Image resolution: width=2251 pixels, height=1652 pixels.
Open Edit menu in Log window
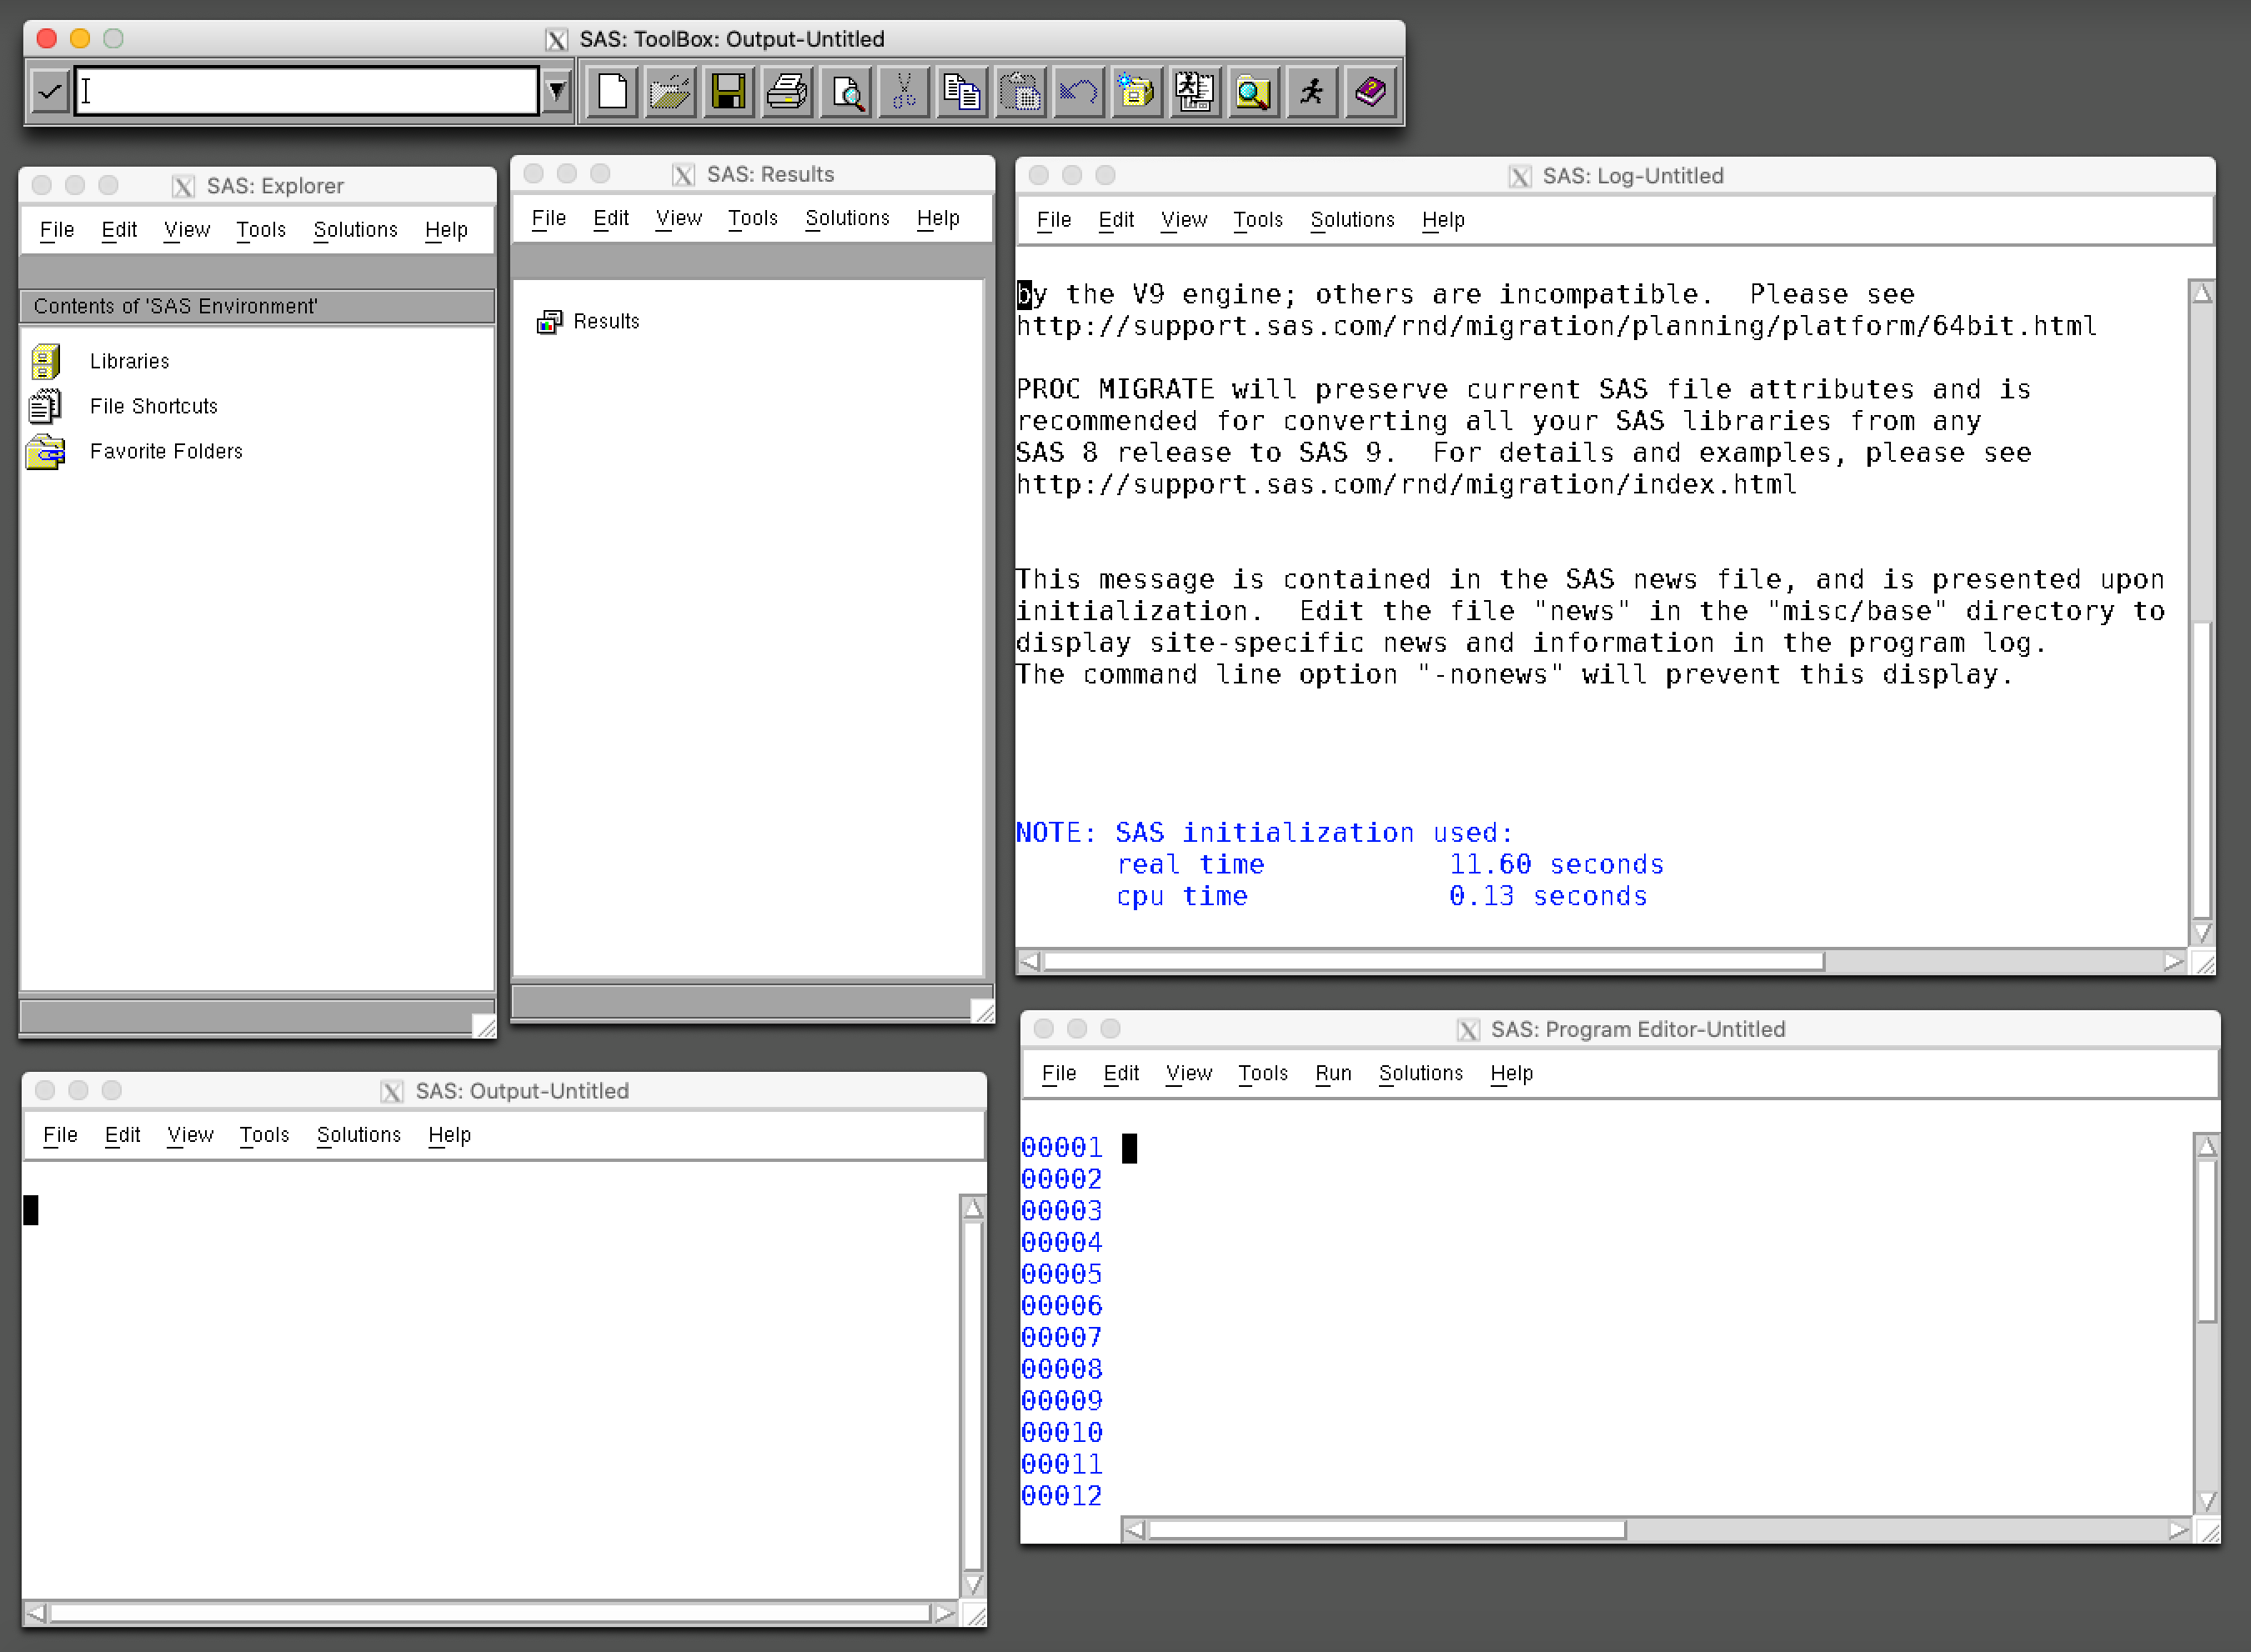point(1116,220)
